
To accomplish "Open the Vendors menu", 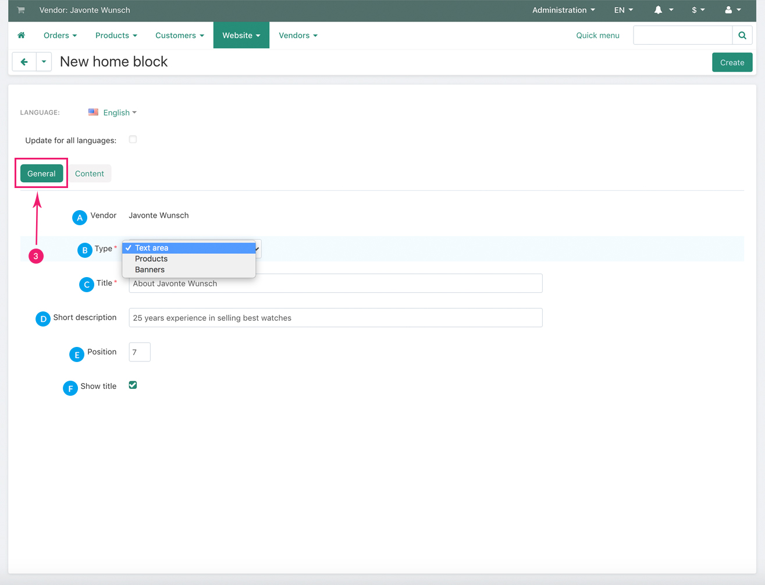I will pos(298,36).
